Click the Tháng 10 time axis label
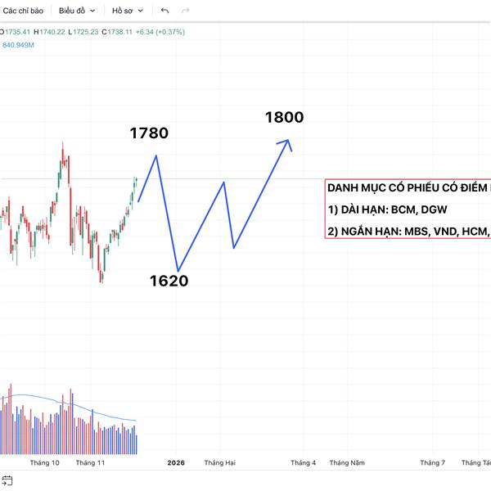The height and width of the screenshot is (491, 491). coord(44,462)
